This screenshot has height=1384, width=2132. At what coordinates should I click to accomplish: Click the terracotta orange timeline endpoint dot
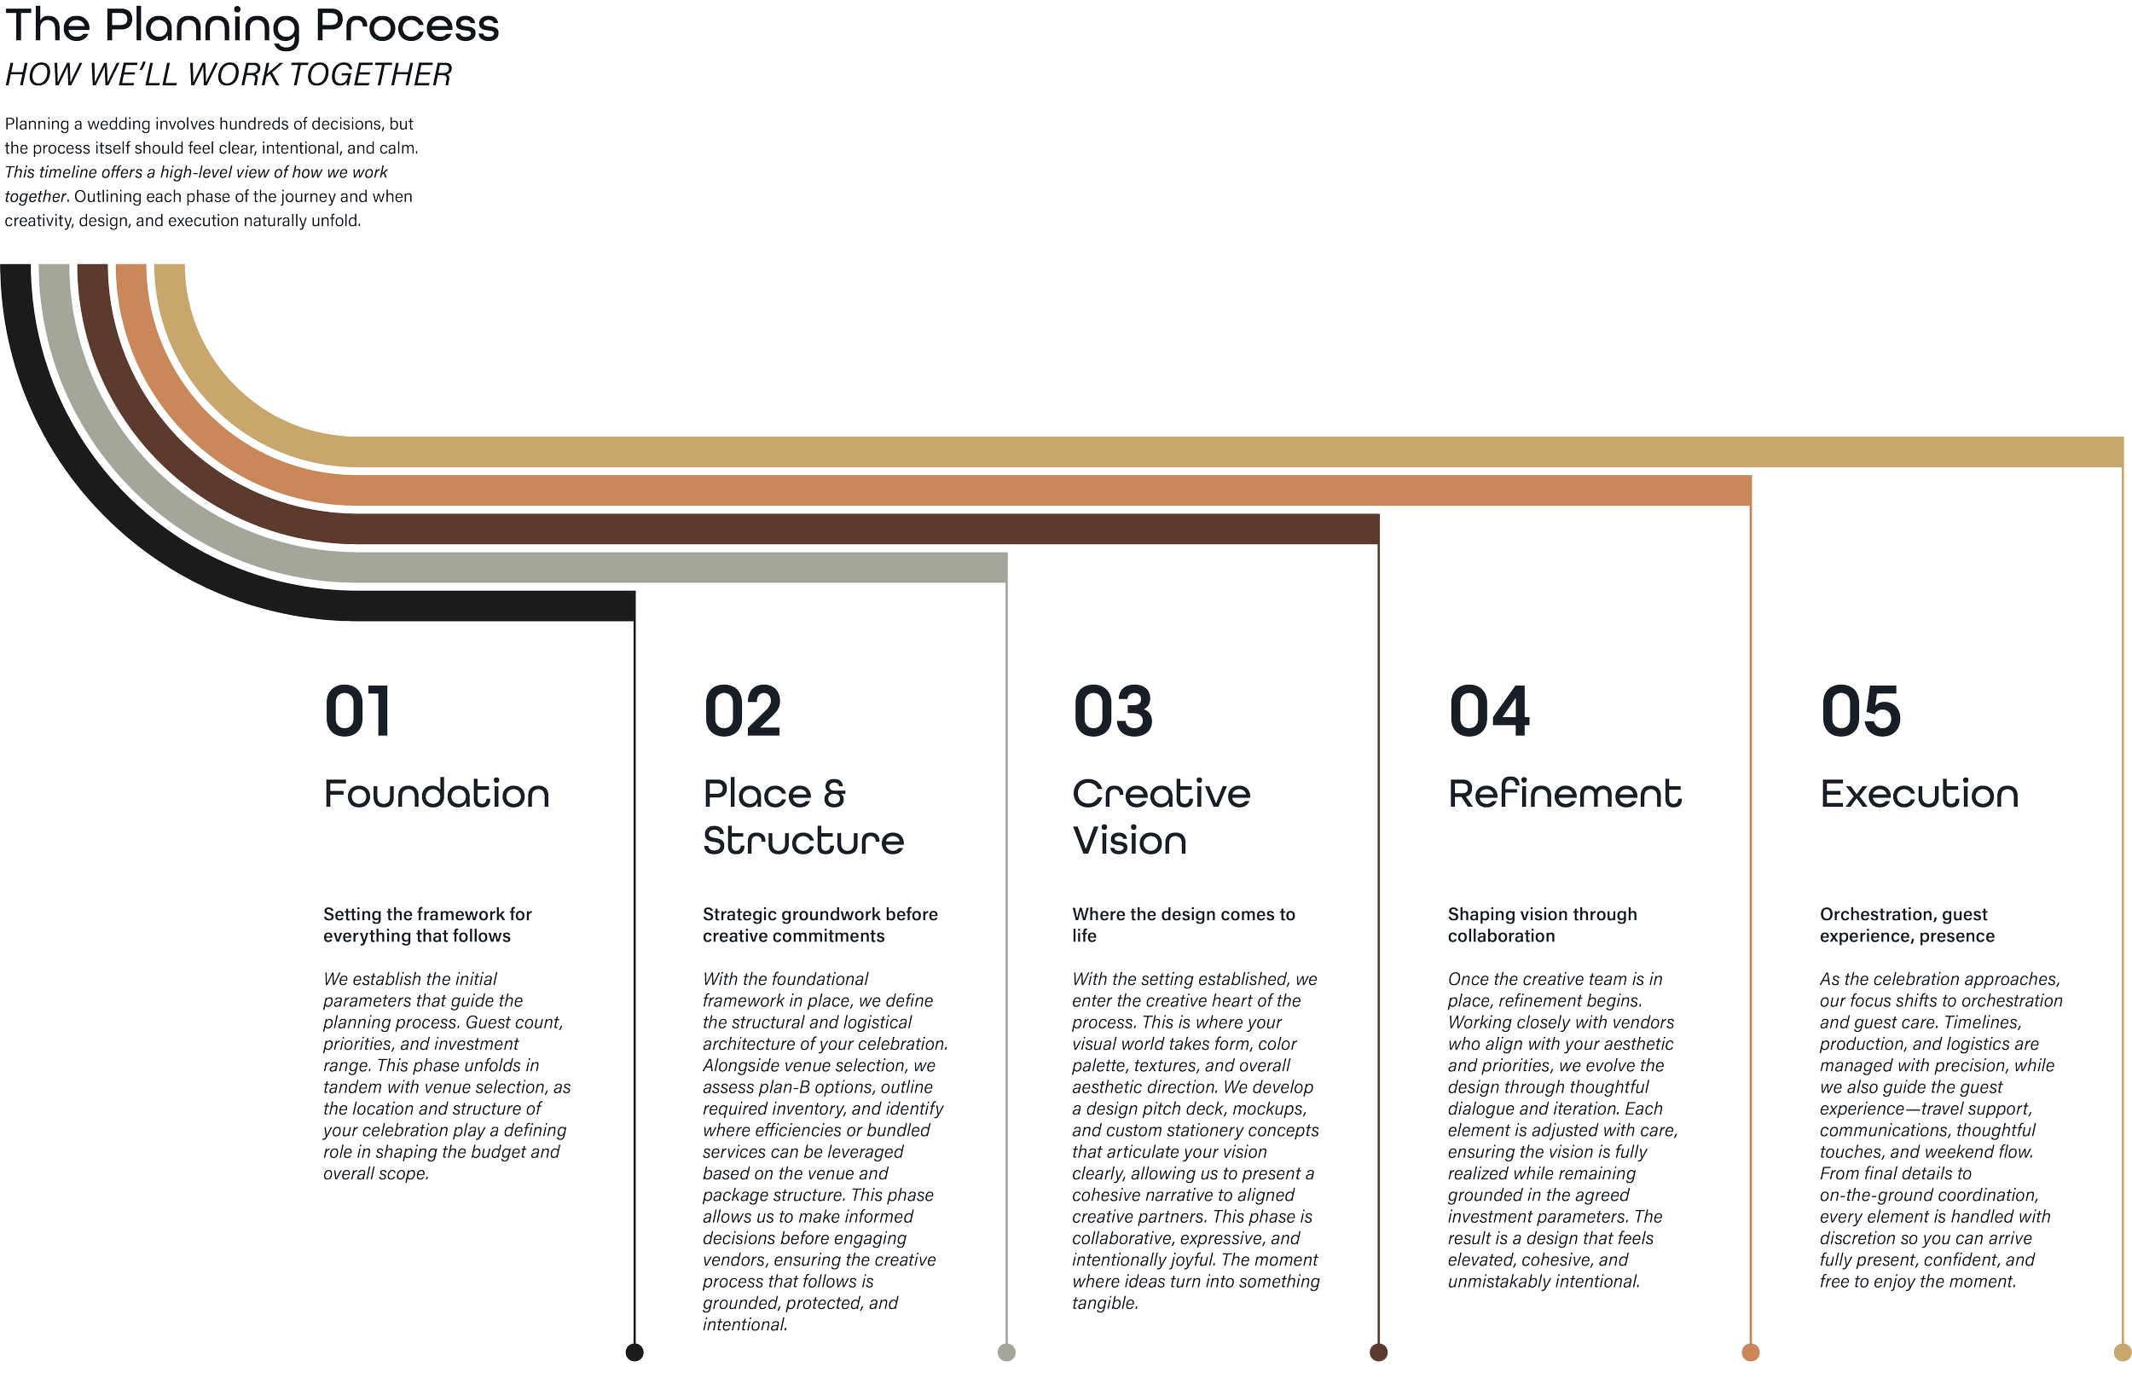click(1751, 1352)
